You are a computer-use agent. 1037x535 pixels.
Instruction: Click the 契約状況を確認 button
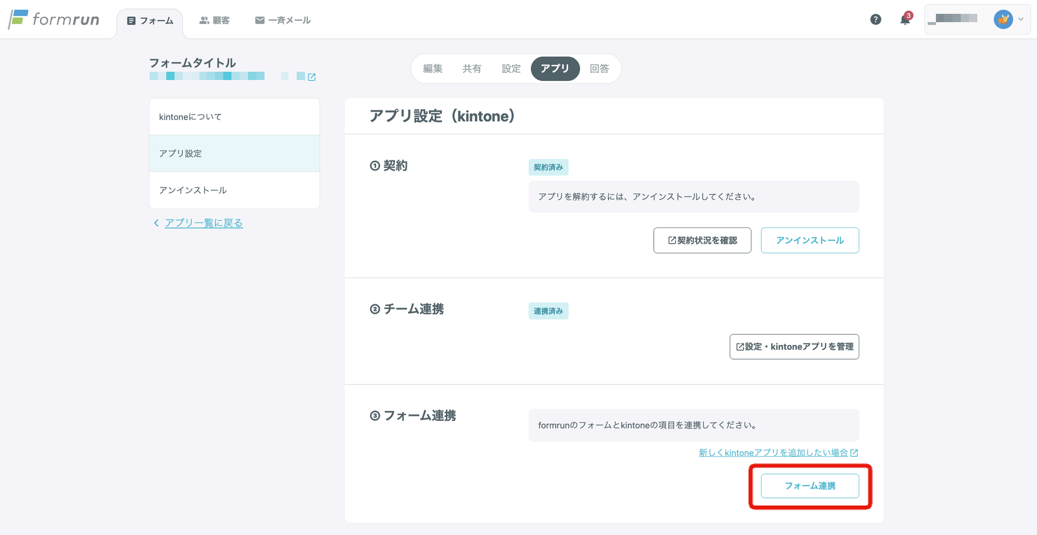click(702, 240)
